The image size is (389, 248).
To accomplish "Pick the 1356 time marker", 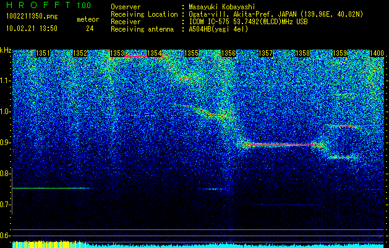I will (228, 53).
